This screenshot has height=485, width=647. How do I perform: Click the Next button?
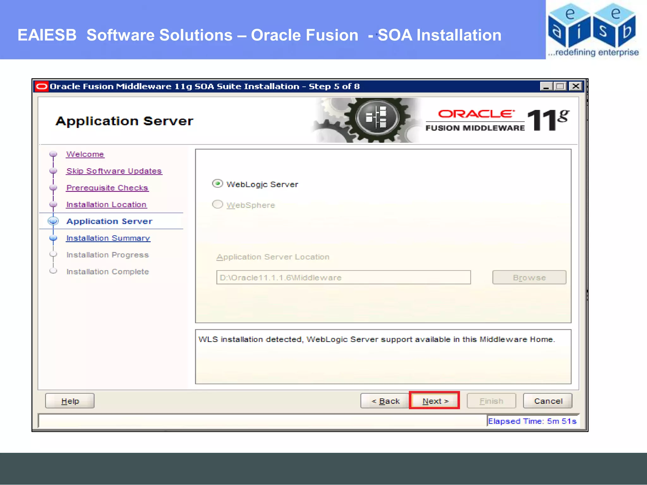point(434,401)
